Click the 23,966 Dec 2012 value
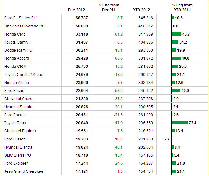209x176 pixels. pyautogui.click(x=82, y=83)
